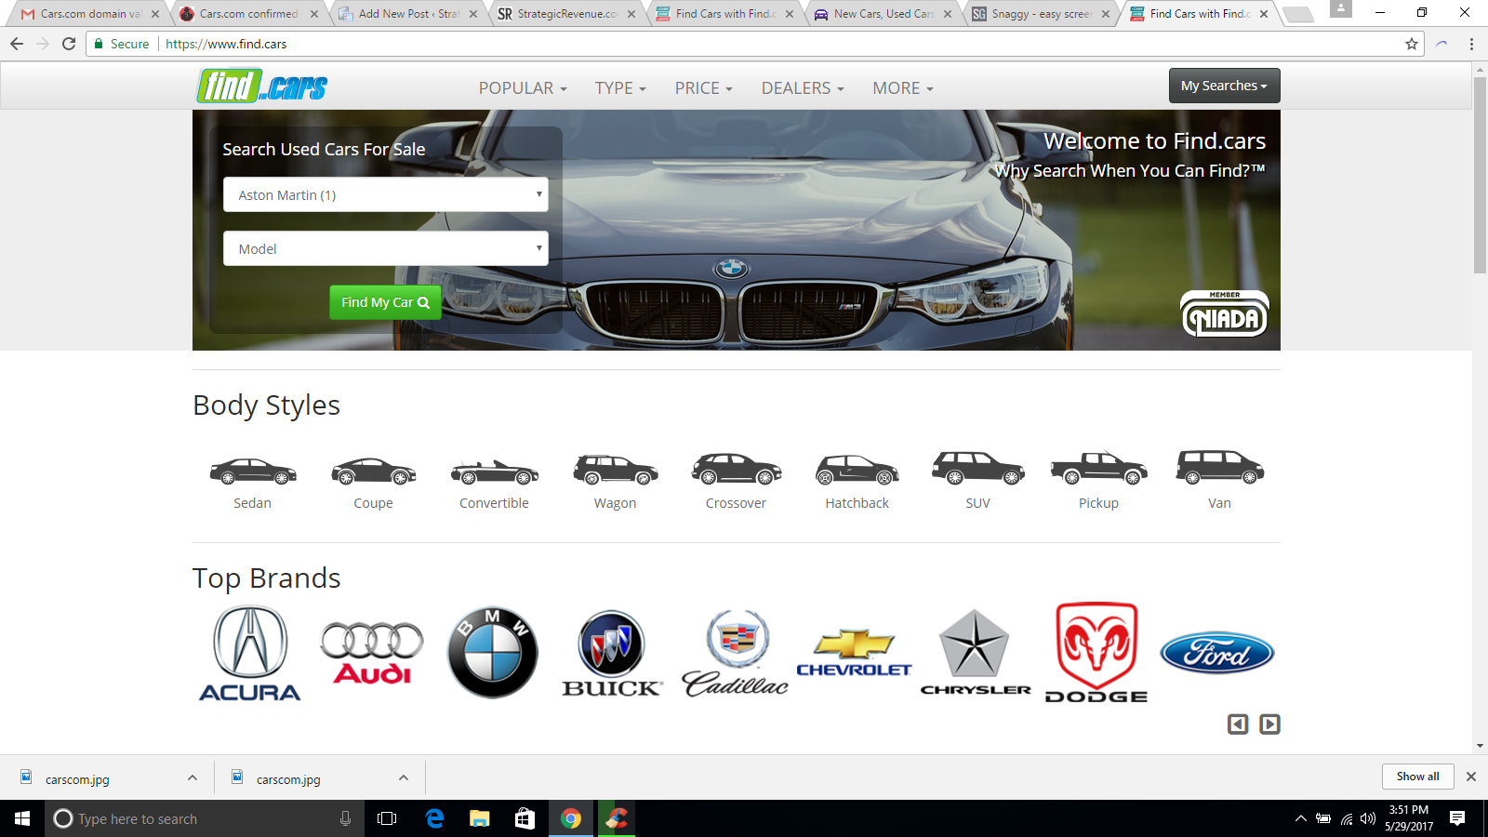Bookmark page with the star icon
Screen dimensions: 1488x837
pyautogui.click(x=1412, y=44)
